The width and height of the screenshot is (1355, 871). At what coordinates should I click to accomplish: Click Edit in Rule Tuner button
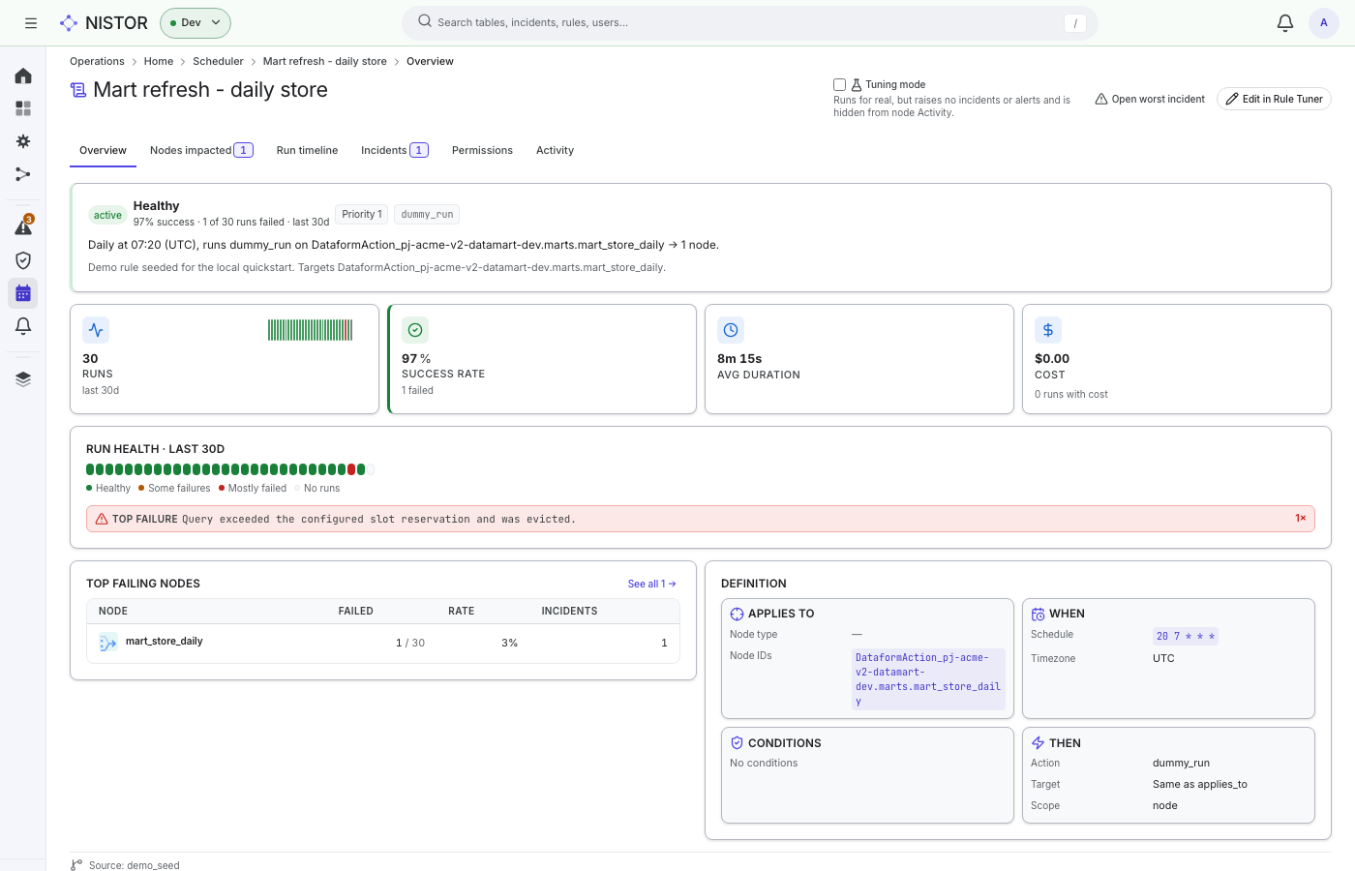click(x=1274, y=99)
